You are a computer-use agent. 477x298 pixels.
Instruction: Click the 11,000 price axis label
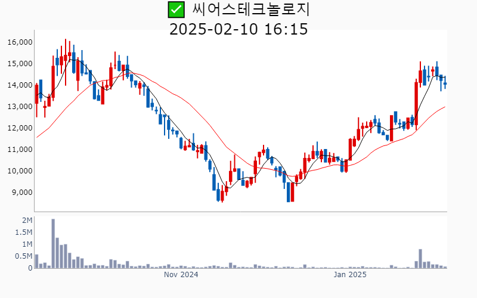coord(20,150)
